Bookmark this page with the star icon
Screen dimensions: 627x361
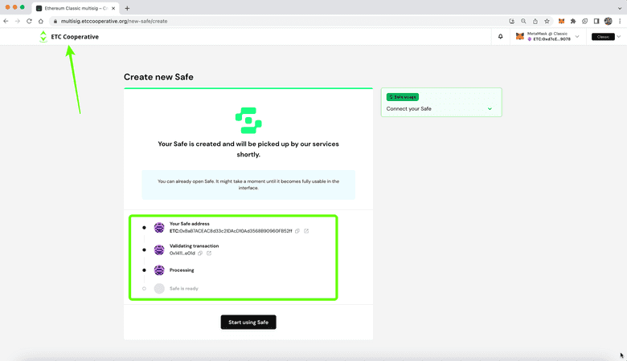[x=547, y=21]
